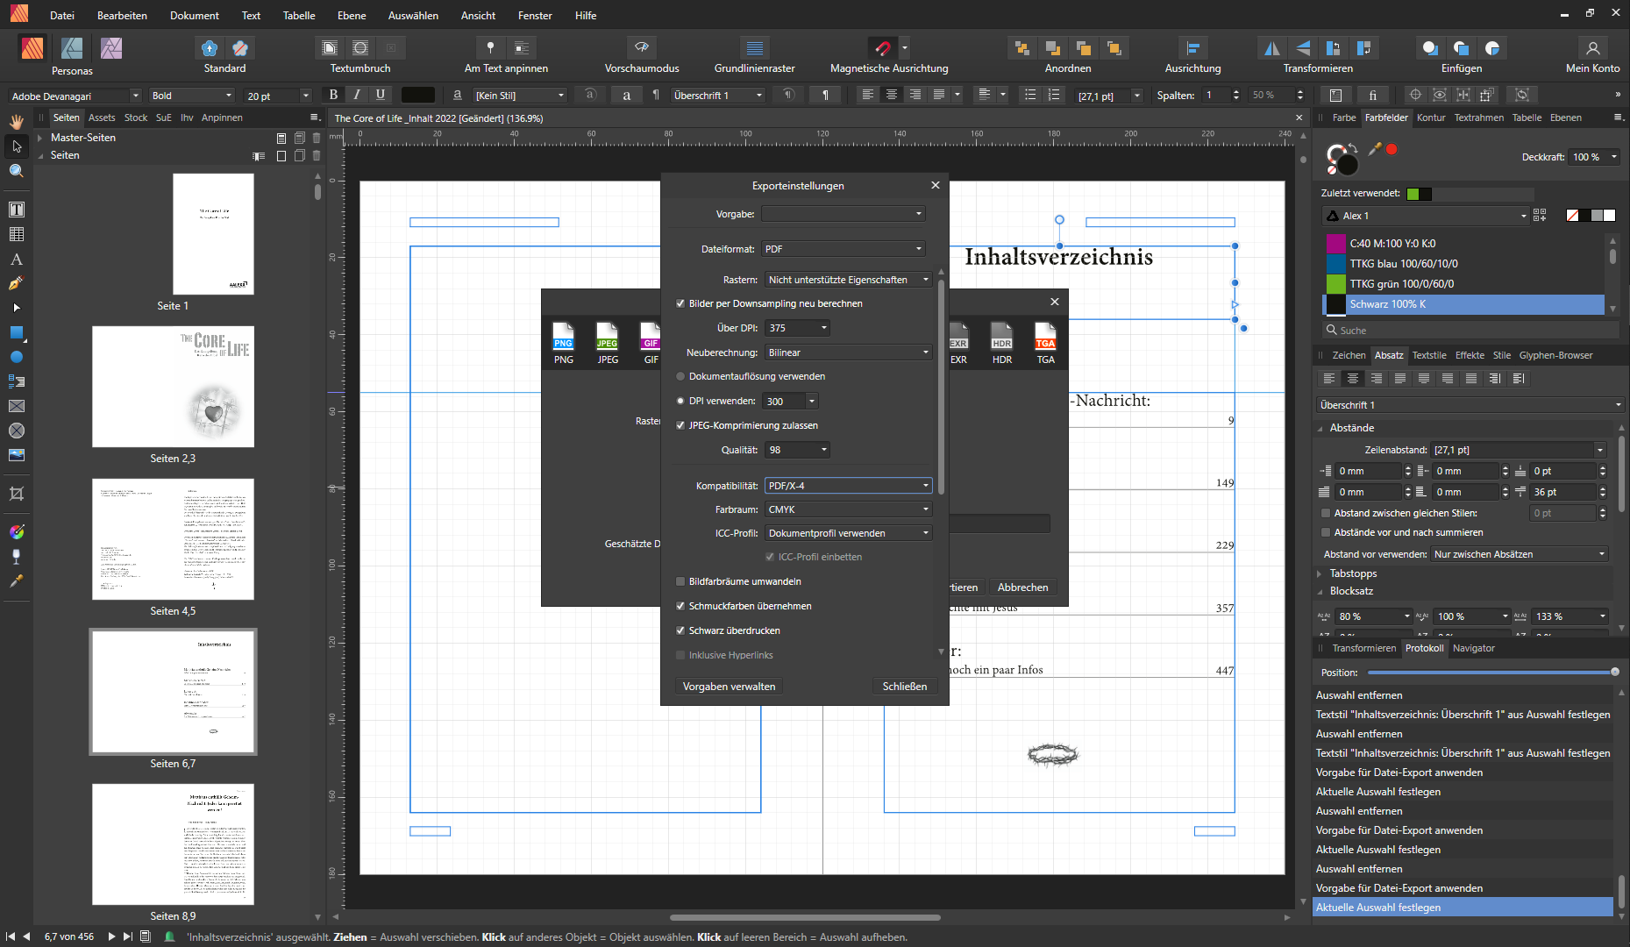Open the Seiten 2,3 page thumbnail
Image resolution: width=1630 pixels, height=947 pixels.
(x=173, y=387)
